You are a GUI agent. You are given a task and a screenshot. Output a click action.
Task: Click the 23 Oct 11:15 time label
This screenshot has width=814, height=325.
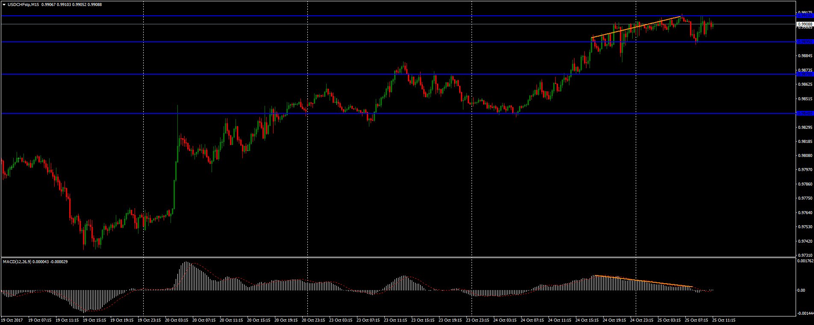[395, 320]
